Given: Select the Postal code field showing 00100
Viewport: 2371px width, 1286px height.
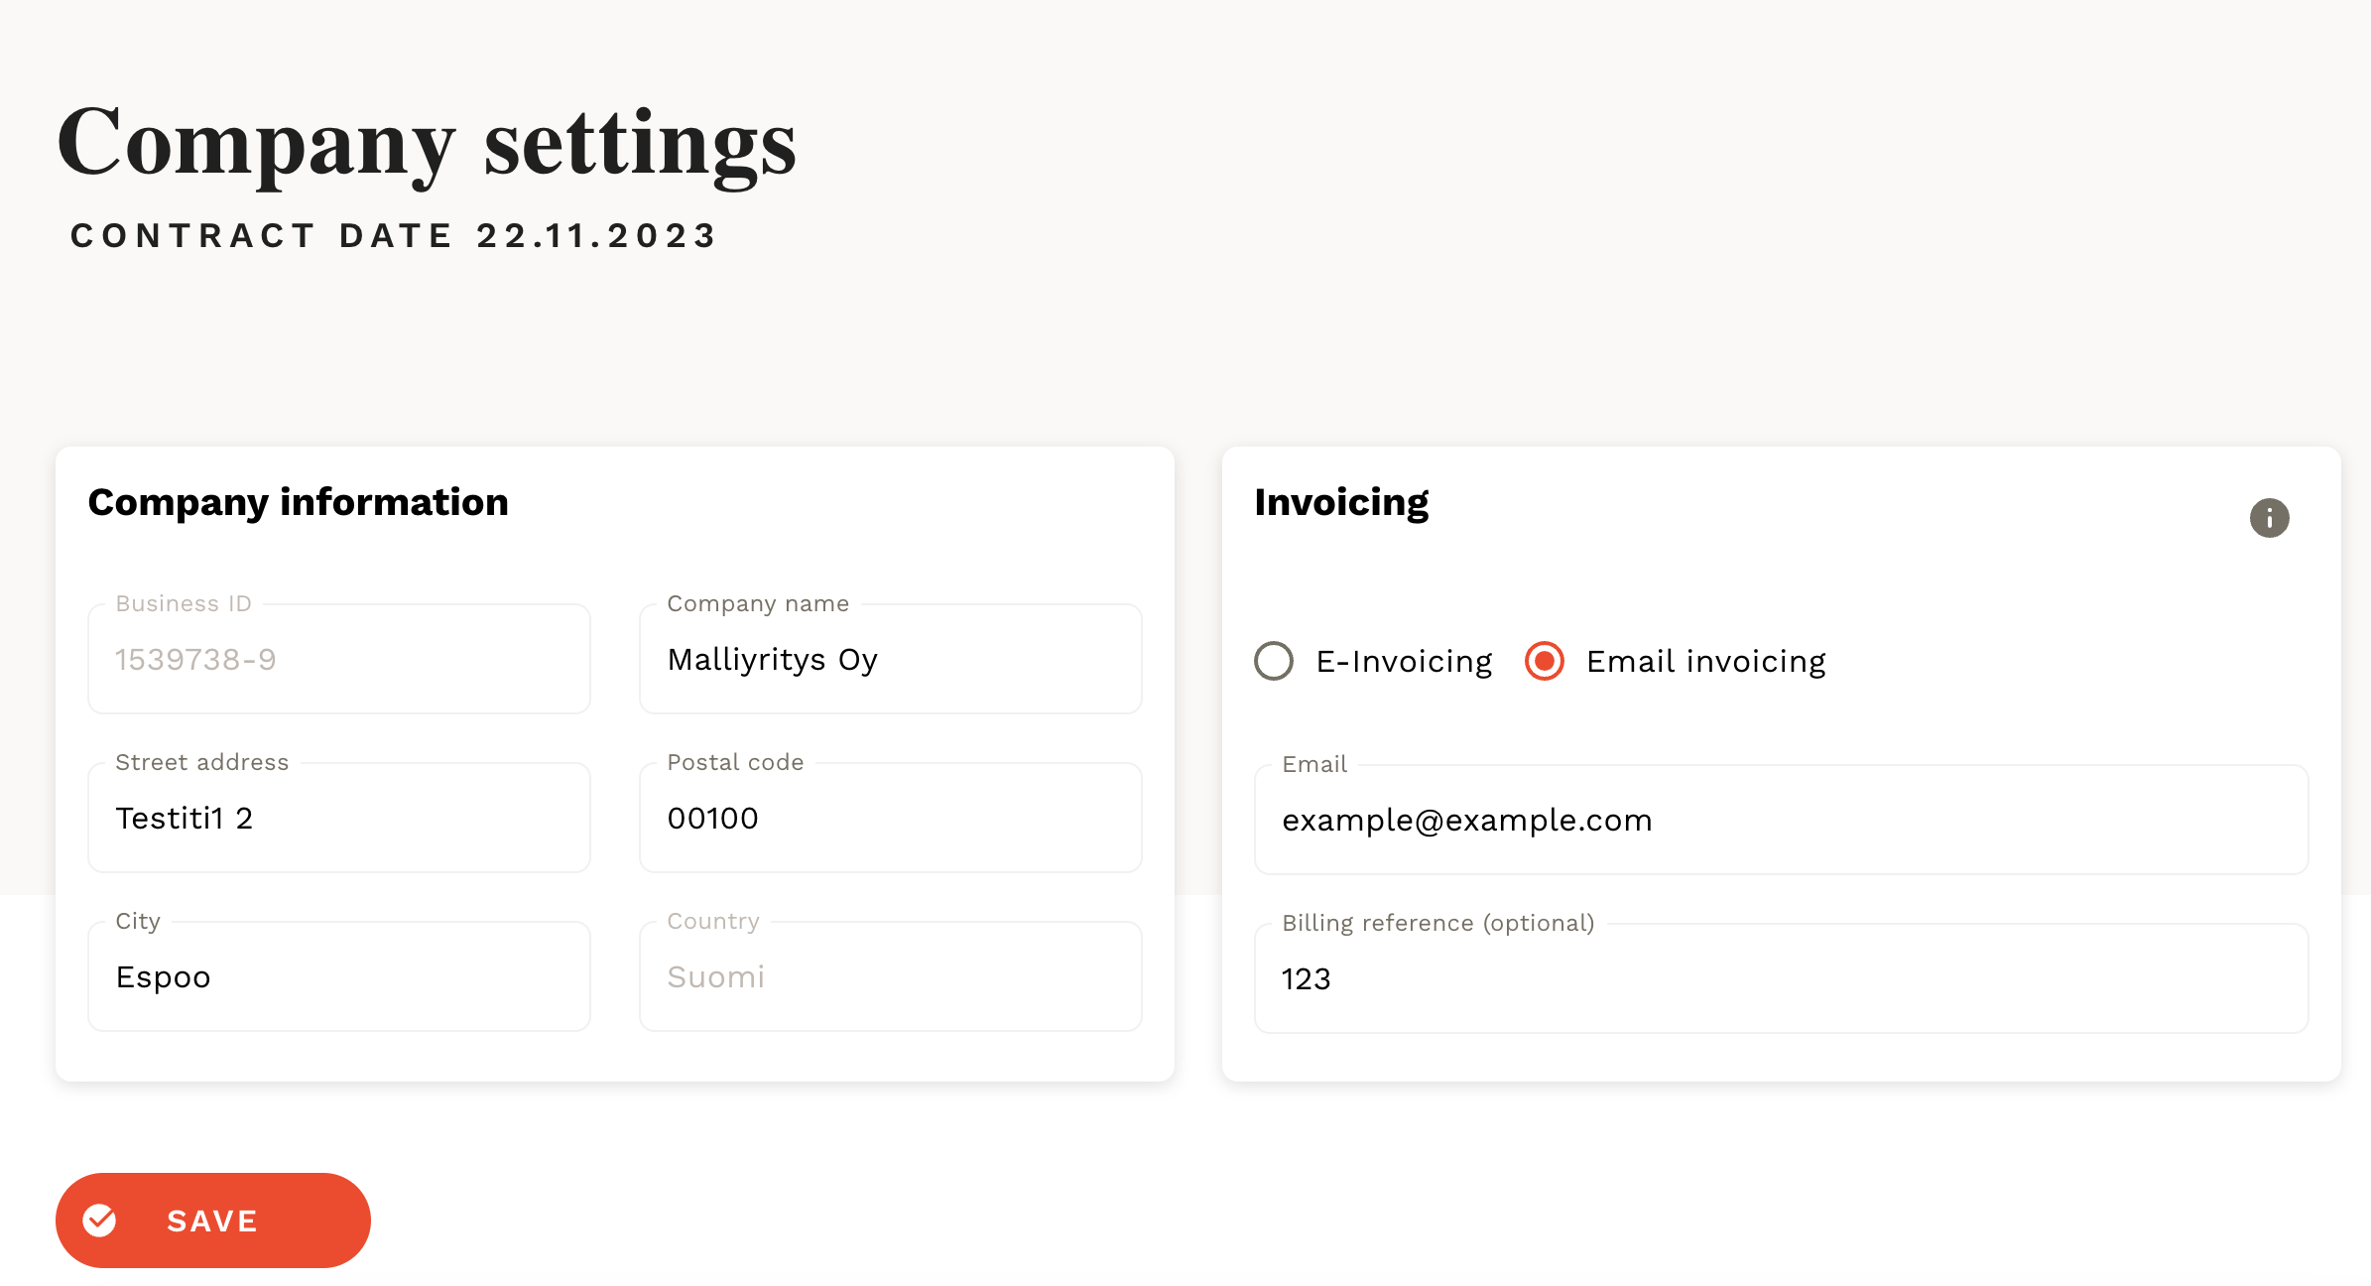Looking at the screenshot, I should point(891,818).
